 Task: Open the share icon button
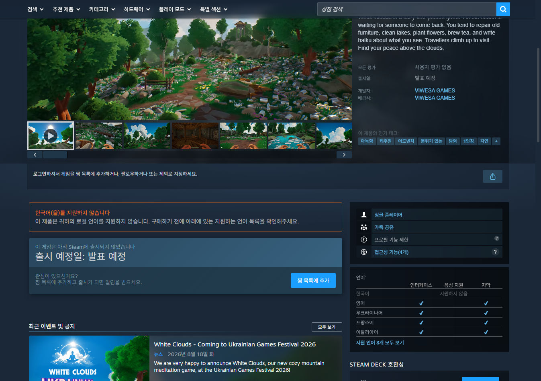[493, 176]
